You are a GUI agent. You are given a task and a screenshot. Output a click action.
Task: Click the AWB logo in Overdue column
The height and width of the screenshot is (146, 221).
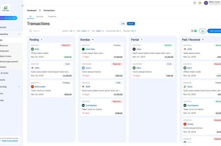83,87
